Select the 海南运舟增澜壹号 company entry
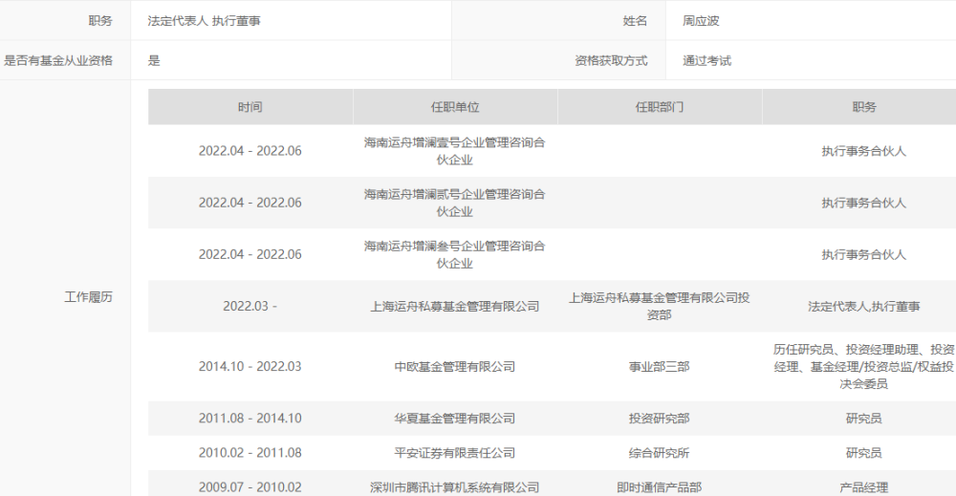The width and height of the screenshot is (956, 496). click(455, 151)
